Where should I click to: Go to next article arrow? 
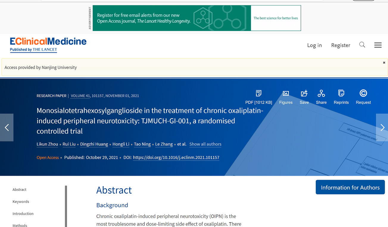click(382, 127)
